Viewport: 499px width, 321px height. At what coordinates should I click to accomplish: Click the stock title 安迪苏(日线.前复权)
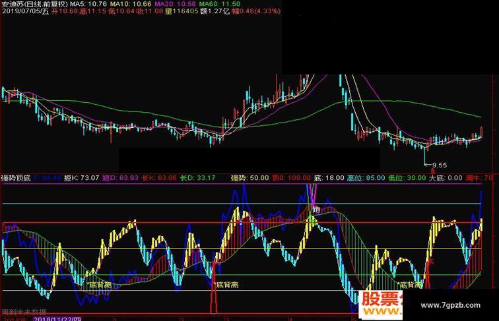(x=35, y=4)
